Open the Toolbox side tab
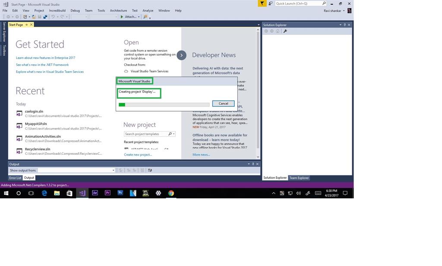Image resolution: width=442 pixels, height=266 pixels. [4, 50]
